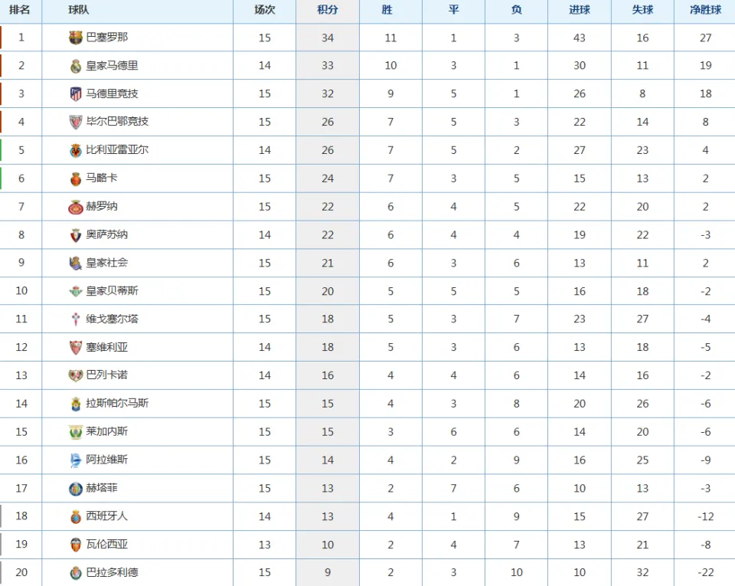Screen dimensions: 735x586
Task: Open the 塞维利亚 team link
Action: (107, 347)
